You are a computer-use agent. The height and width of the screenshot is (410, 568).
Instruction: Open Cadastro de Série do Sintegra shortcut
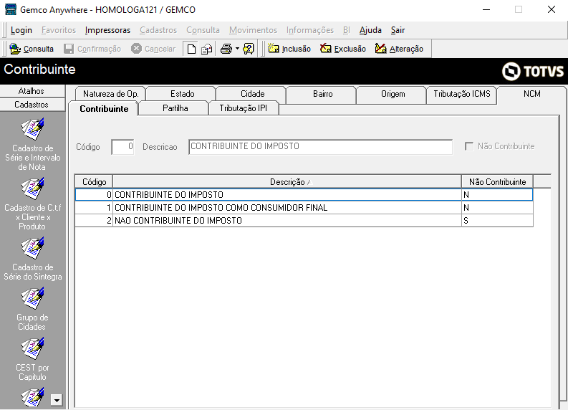(33, 259)
